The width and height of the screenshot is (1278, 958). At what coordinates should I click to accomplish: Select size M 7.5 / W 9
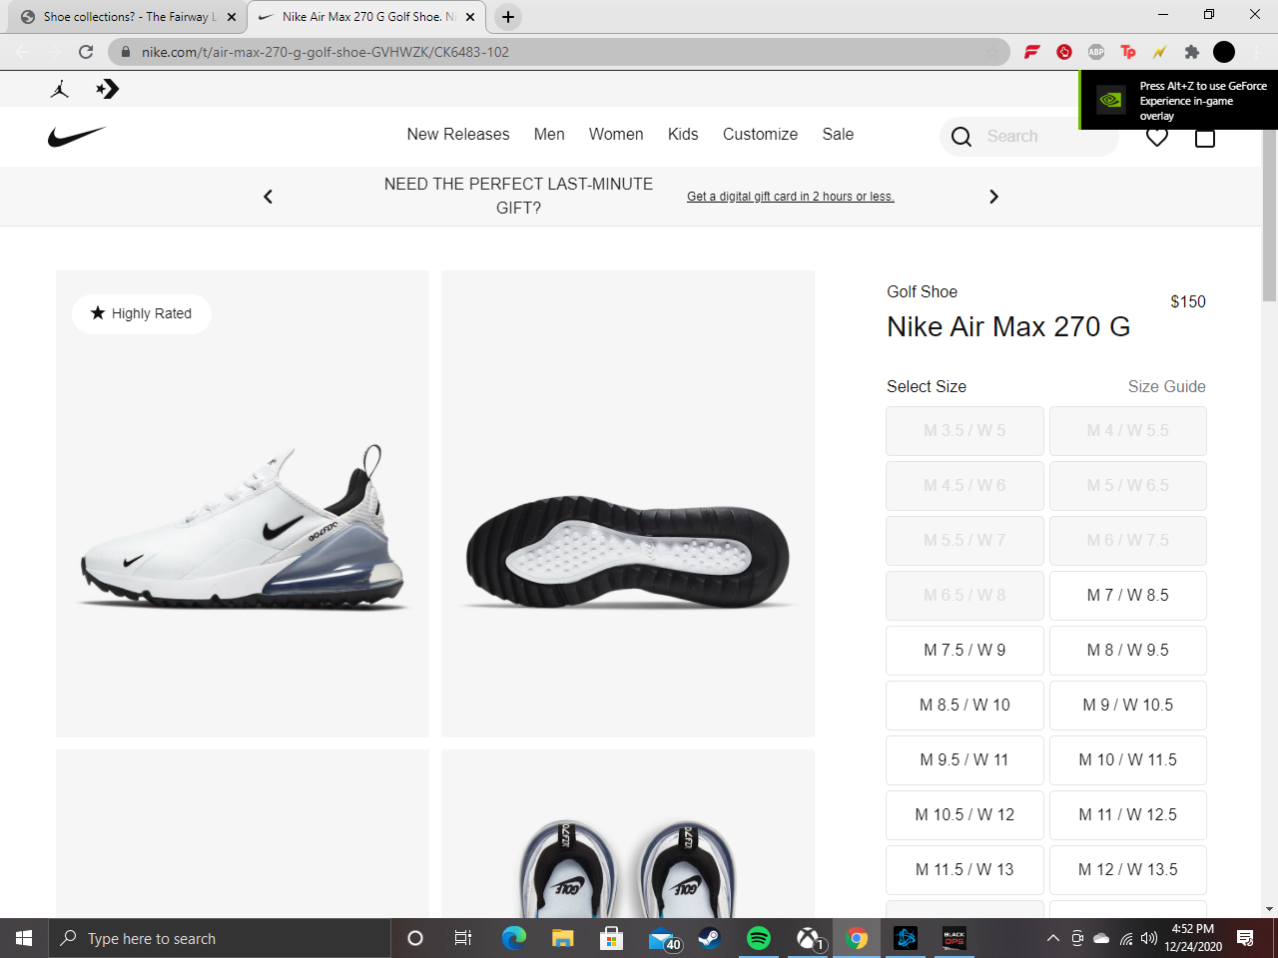coord(964,651)
